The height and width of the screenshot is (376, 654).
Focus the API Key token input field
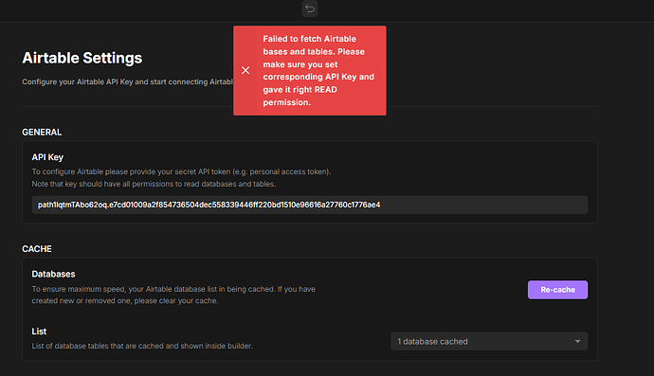(310, 205)
